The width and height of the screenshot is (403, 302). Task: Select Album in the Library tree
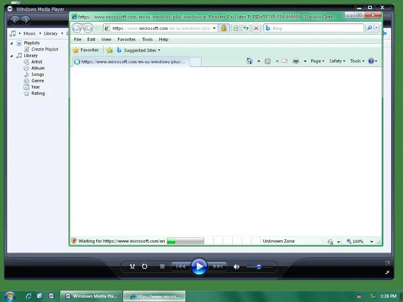click(x=34, y=68)
